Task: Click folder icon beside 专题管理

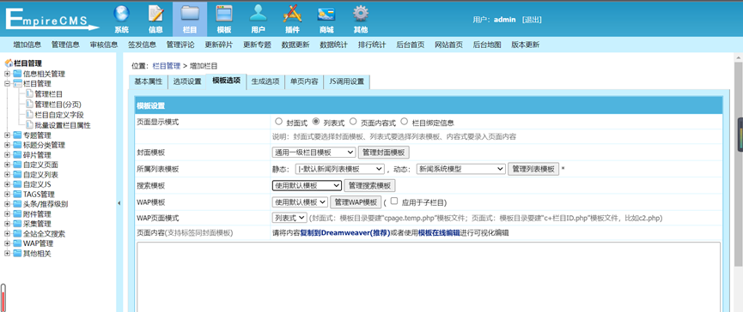Action: 17,135
